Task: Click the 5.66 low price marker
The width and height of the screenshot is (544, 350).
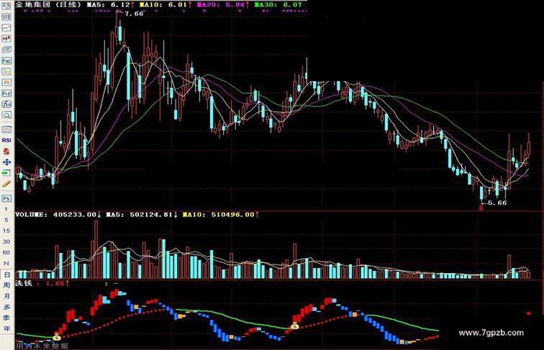Action: tap(497, 203)
